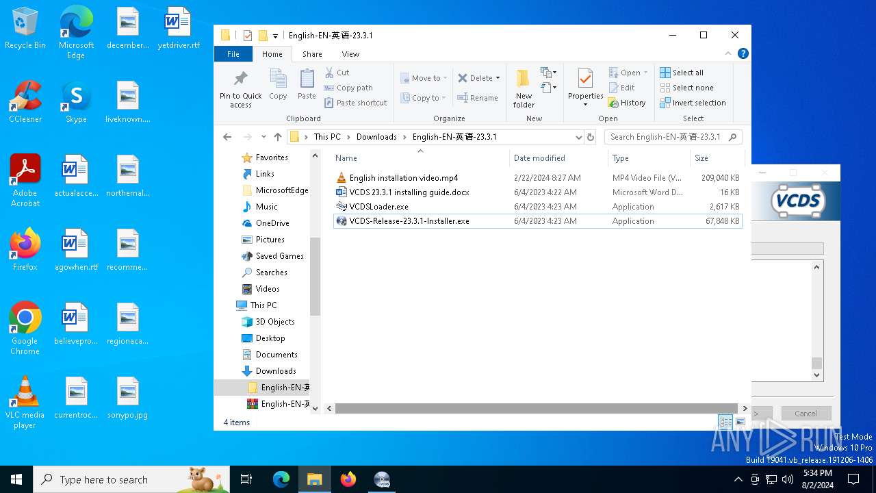Open the ribbon Open dropdown
The image size is (876, 493).
click(628, 73)
